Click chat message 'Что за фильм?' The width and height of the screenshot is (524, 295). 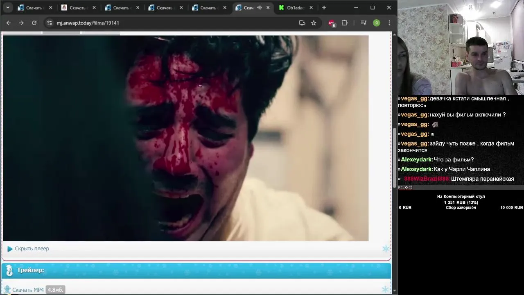coord(454,160)
